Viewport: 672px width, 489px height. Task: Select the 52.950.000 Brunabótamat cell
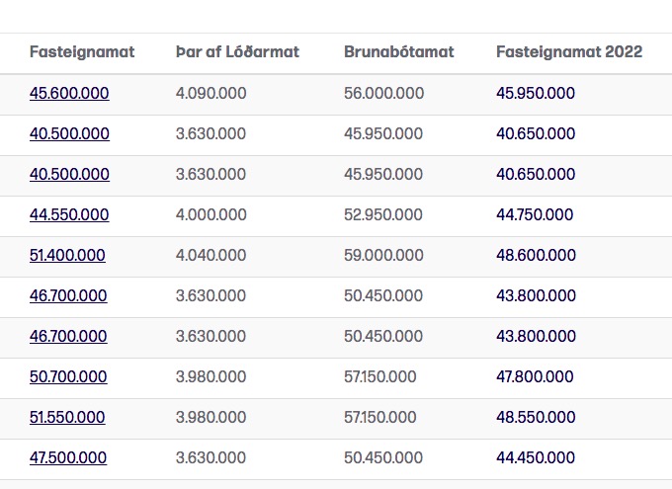coord(383,214)
